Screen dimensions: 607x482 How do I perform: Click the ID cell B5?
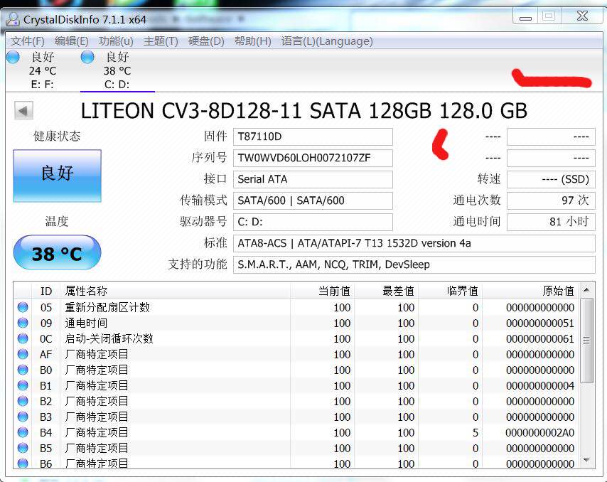[45, 448]
